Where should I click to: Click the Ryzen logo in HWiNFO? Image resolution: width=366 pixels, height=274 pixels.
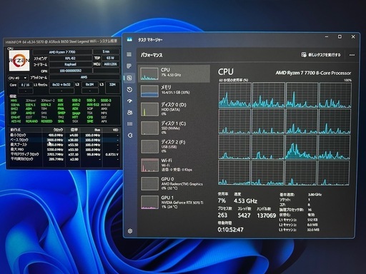pyautogui.click(x=19, y=60)
